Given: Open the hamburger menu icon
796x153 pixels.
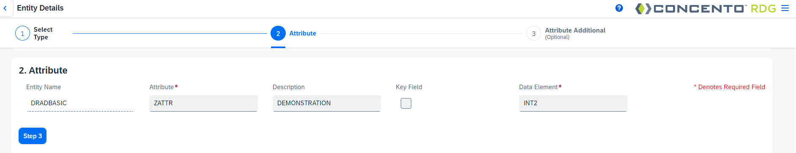Looking at the screenshot, I should click(785, 8).
